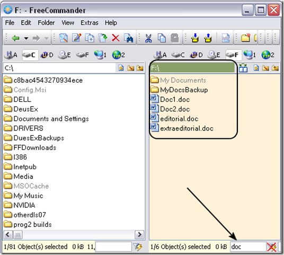Select drive A in left panel
284x255 pixels.
click(x=11, y=55)
